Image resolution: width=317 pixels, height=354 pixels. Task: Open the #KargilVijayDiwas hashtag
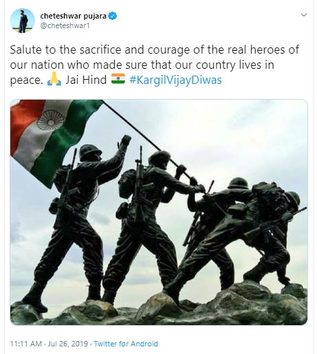[x=175, y=80]
